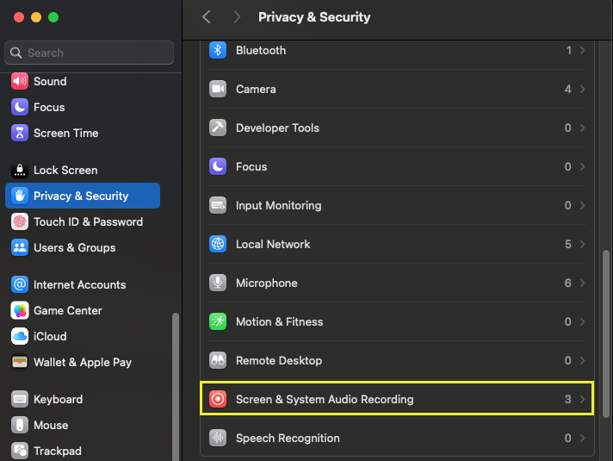
Task: Click the Bluetooth icon in privacy list
Action: pyautogui.click(x=218, y=51)
